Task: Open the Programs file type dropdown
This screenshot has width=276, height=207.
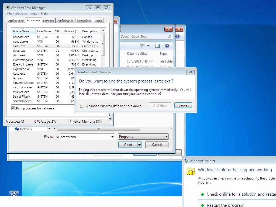Action: (x=166, y=137)
